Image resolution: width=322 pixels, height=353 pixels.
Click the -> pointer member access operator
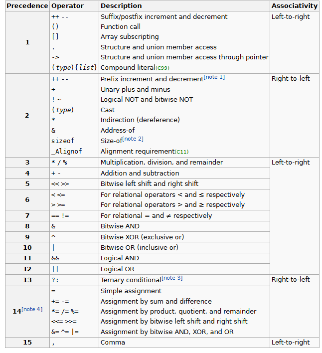55,57
